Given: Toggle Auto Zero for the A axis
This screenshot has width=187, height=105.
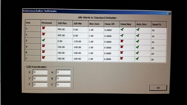Looking at the screenshot, I should point(137,47).
